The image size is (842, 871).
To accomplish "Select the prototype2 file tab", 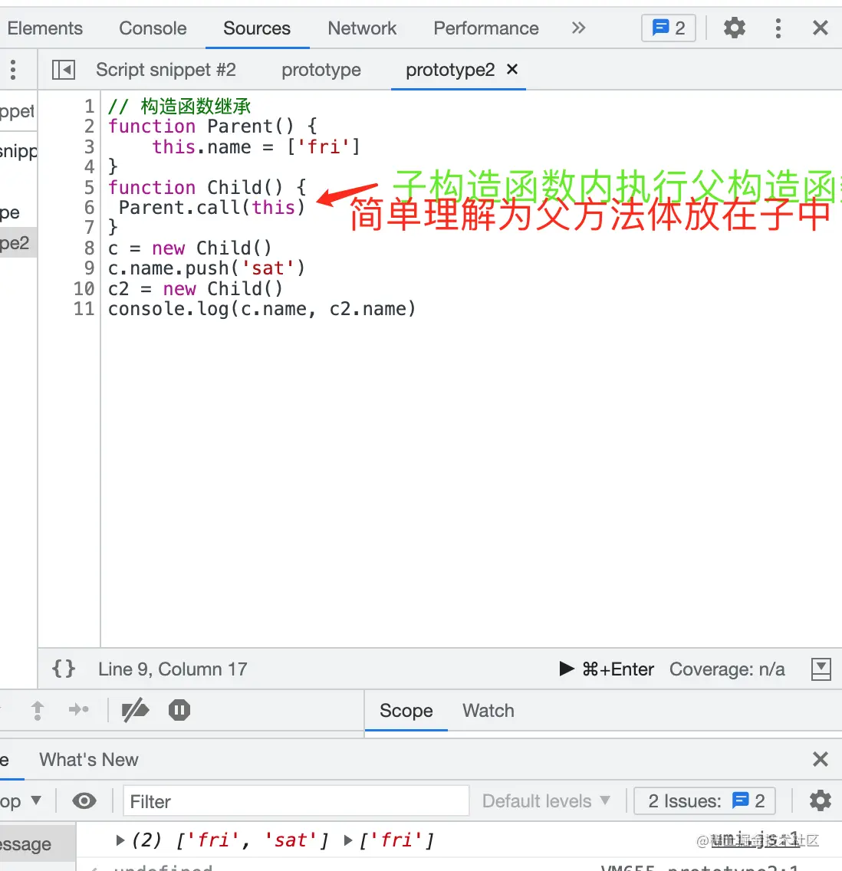I will (450, 70).
